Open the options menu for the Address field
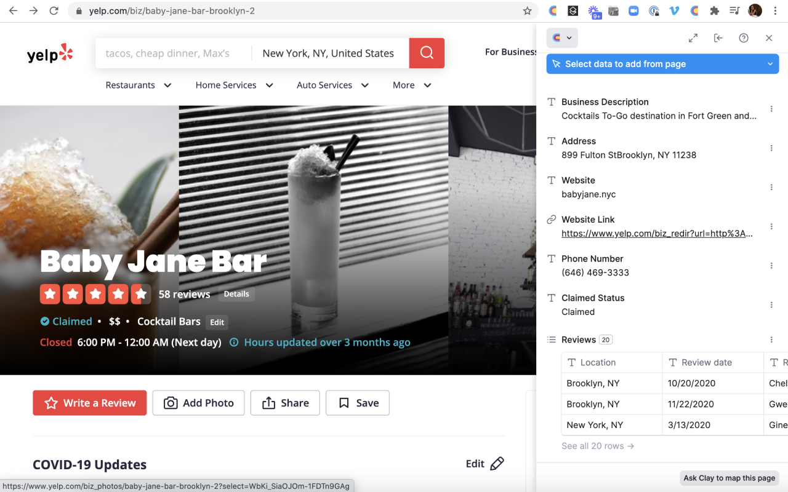The image size is (788, 492). click(x=771, y=148)
